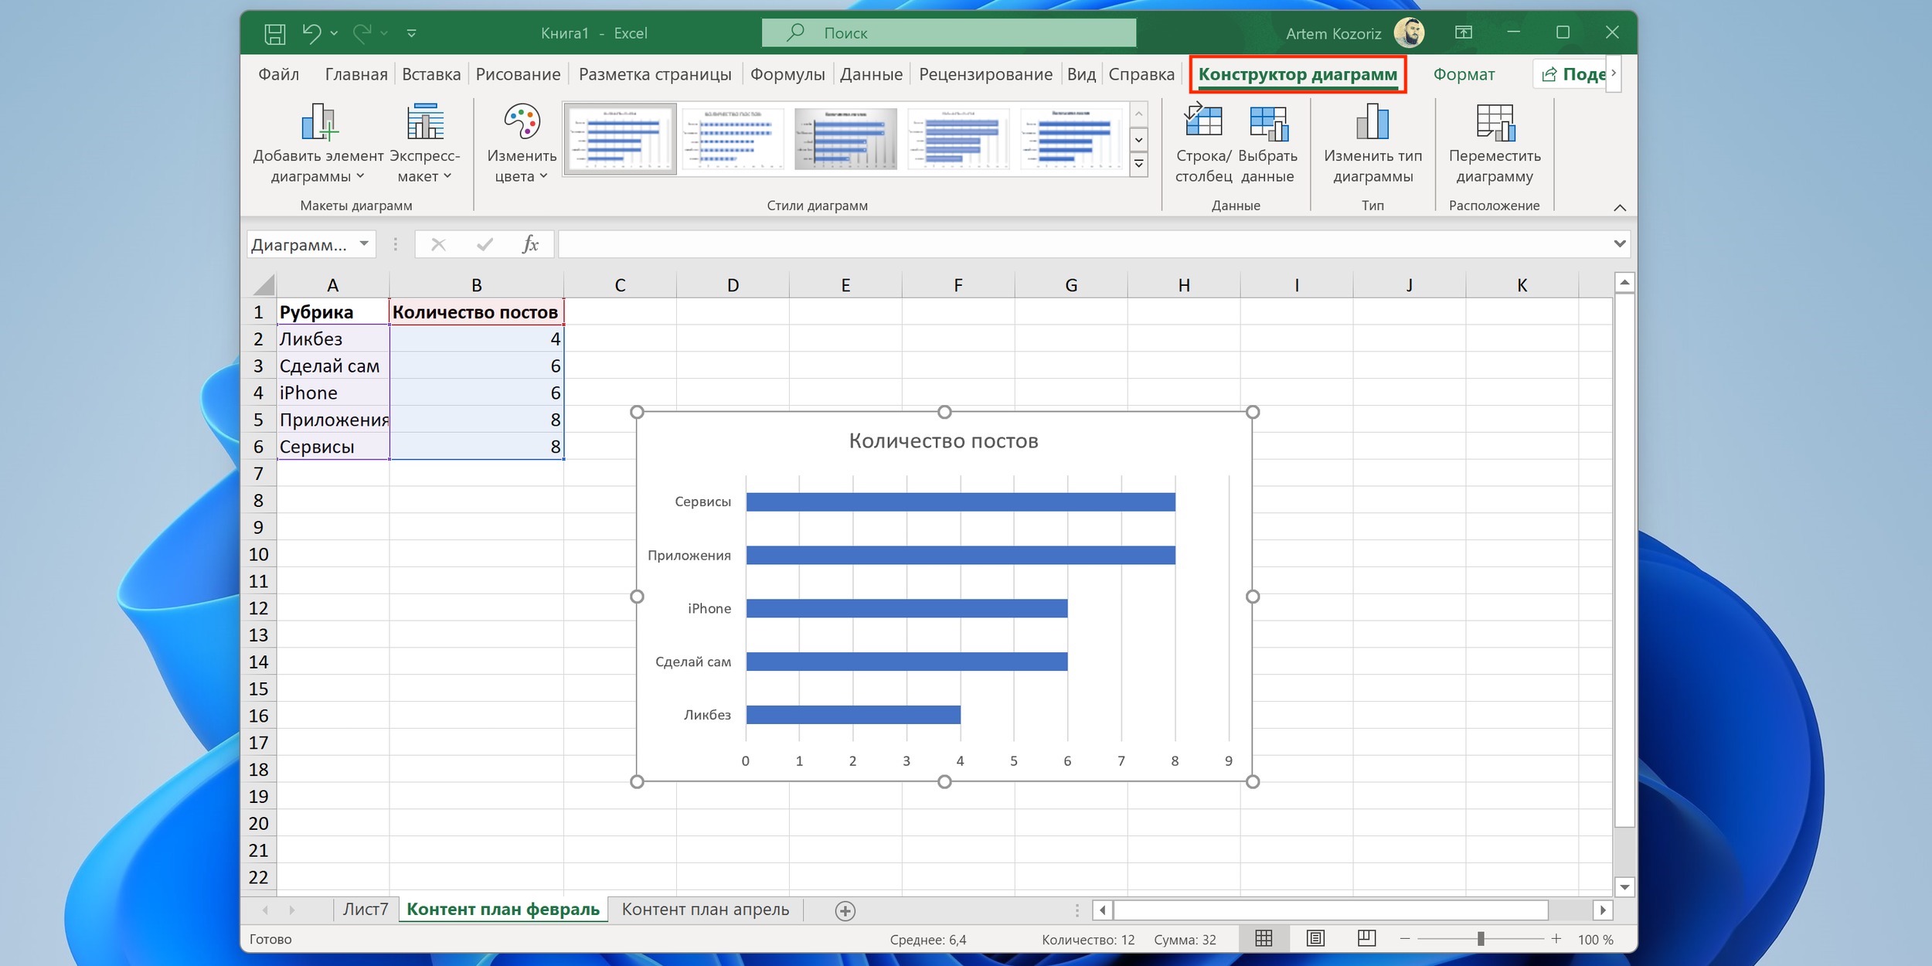1932x966 pixels.
Task: Select the second dotted chart style
Action: tap(733, 139)
